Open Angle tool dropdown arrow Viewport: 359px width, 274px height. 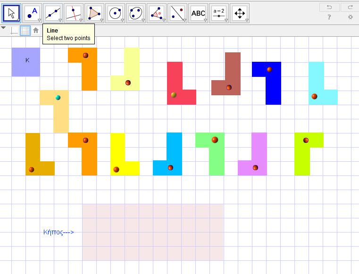pos(164,20)
